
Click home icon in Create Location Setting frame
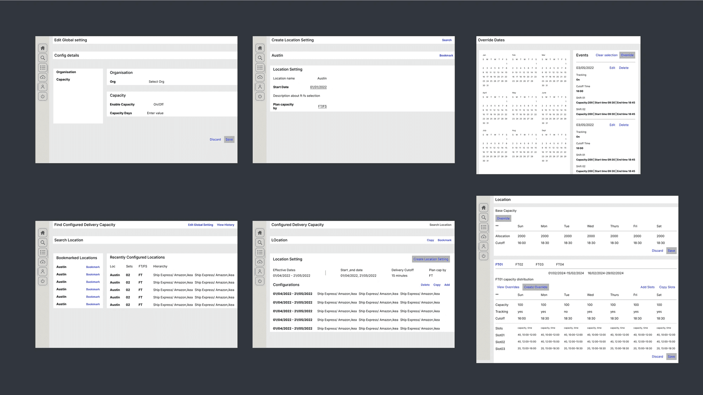260,48
